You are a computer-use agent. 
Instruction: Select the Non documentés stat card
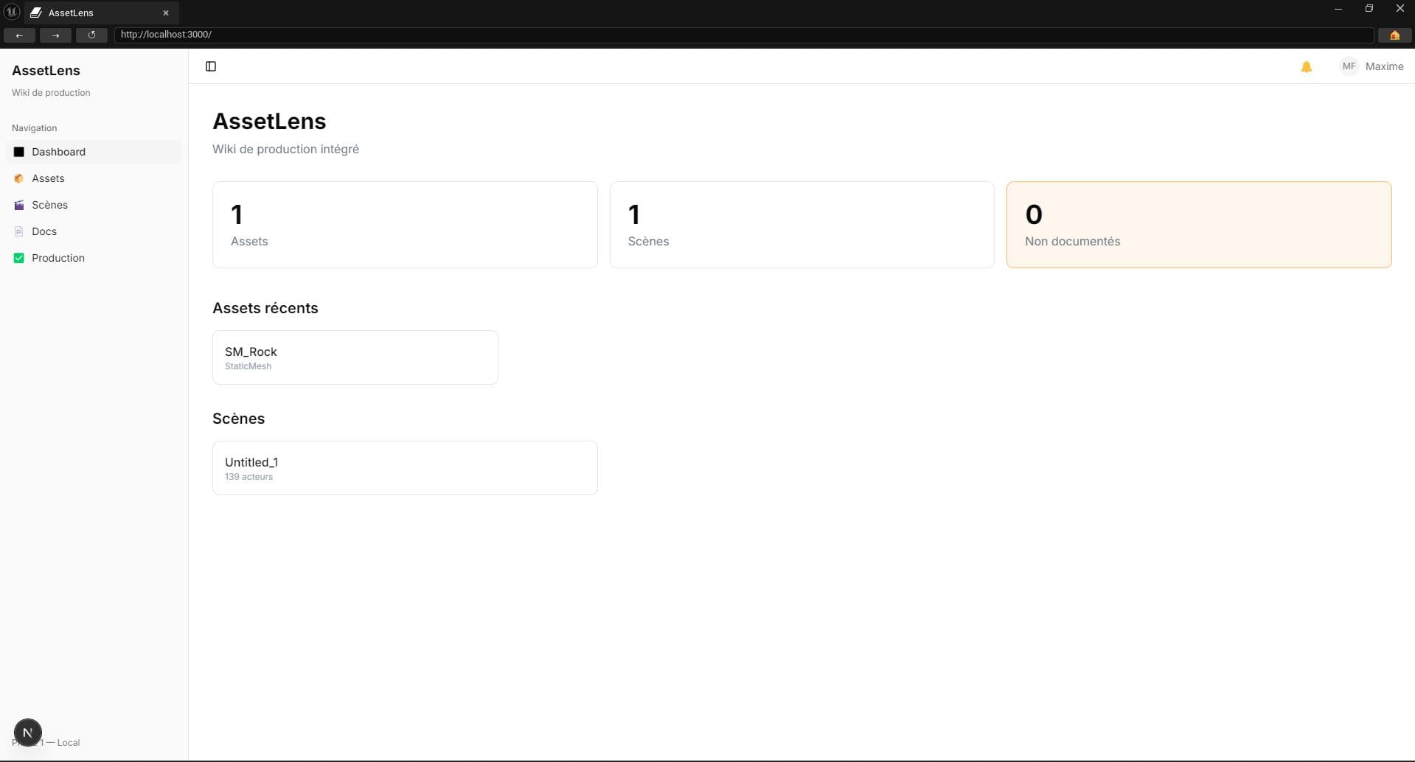click(x=1198, y=225)
